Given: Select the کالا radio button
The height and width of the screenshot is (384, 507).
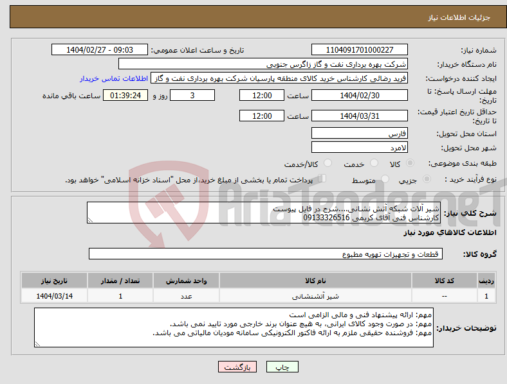Looking at the screenshot, I should (410, 163).
